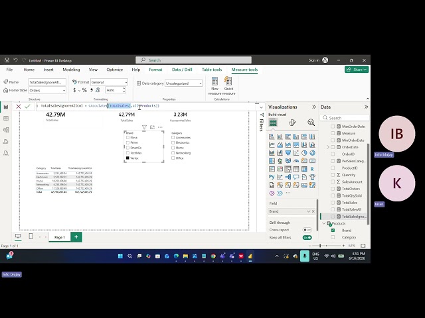Apply thousands separator comma format
This screenshot has height=318, width=425.
point(92,90)
